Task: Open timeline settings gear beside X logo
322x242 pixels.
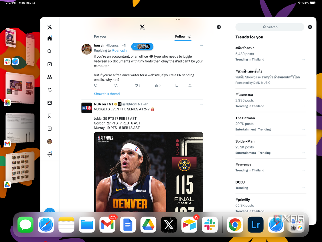Action: [219, 27]
